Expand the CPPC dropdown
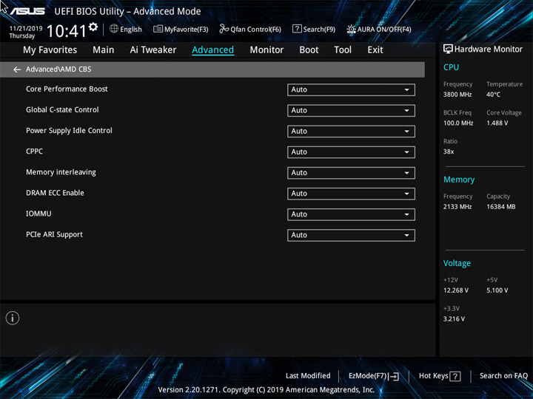Image resolution: width=533 pixels, height=399 pixels. pos(351,152)
